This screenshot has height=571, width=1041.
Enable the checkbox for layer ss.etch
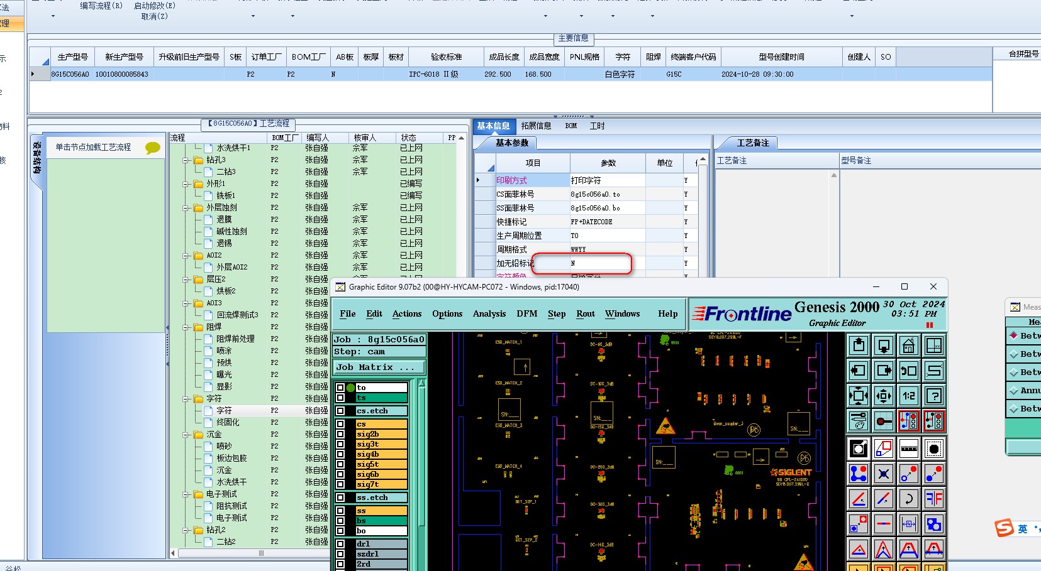click(x=340, y=498)
